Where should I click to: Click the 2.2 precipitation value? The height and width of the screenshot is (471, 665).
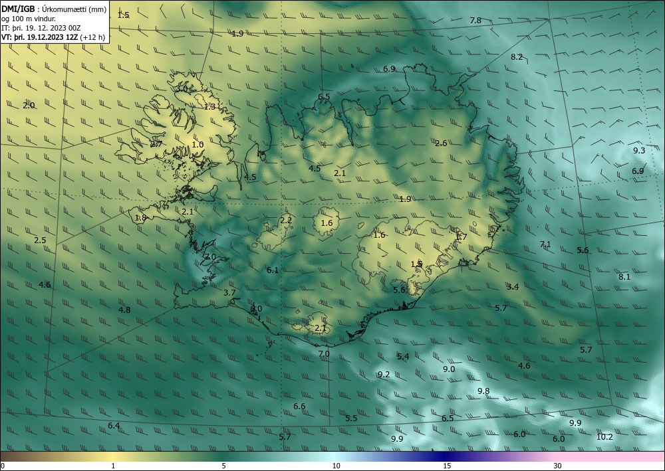(x=286, y=220)
